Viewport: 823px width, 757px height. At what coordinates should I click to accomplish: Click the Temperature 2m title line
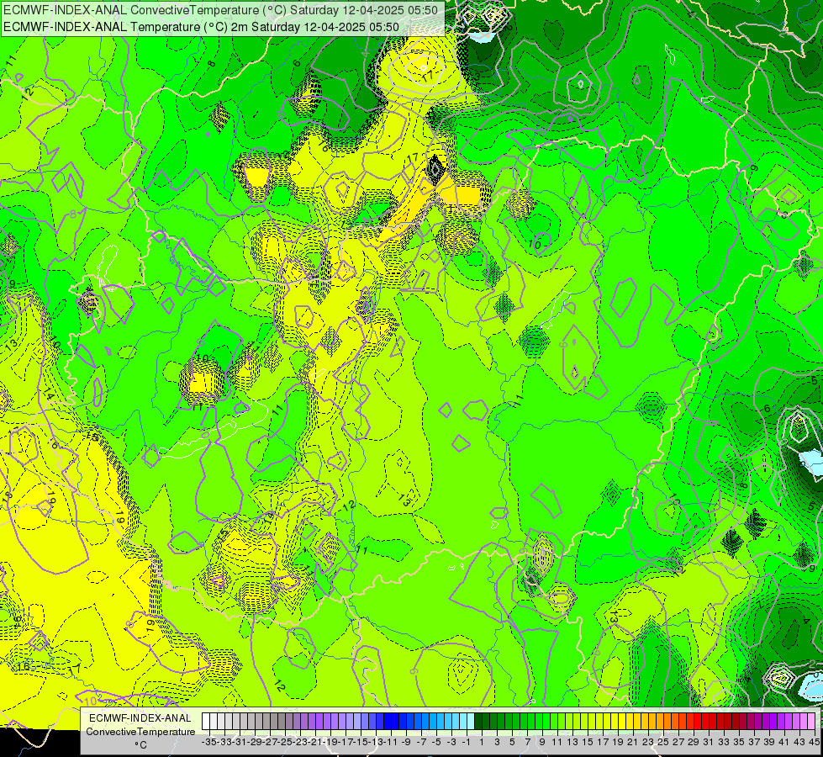(x=202, y=27)
